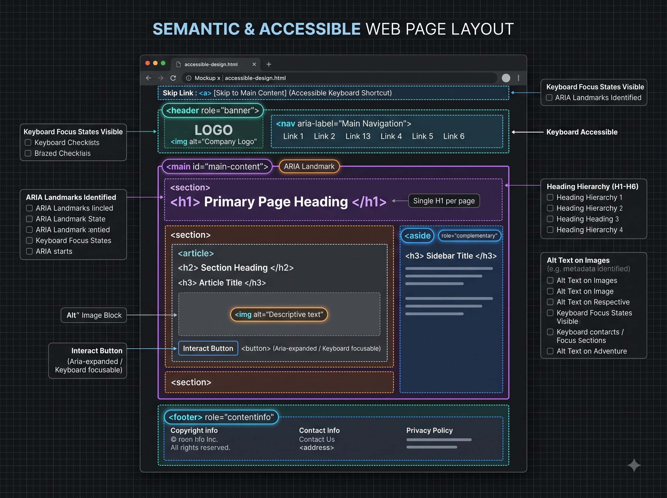The image size is (667, 498).
Task: Toggle ARIA Landmark entied checkbox
Action: [x=29, y=230]
